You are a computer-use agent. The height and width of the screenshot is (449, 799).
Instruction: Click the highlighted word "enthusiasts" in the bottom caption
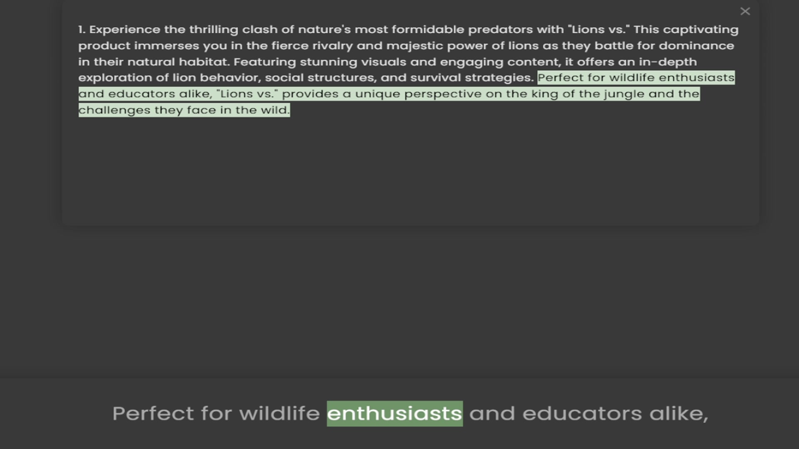pyautogui.click(x=395, y=414)
